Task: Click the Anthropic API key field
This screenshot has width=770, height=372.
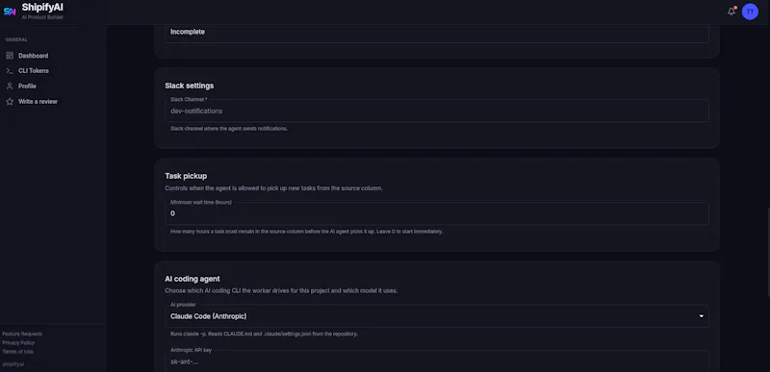Action: point(437,361)
